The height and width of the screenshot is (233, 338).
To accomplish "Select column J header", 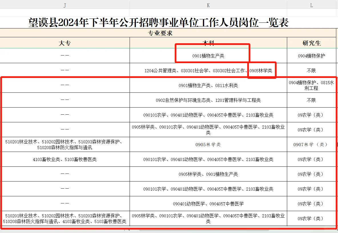I will pyautogui.click(x=65, y=5).
